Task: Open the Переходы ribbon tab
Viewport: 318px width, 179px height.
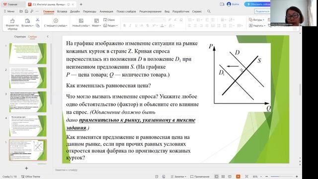Action: tap(89, 11)
